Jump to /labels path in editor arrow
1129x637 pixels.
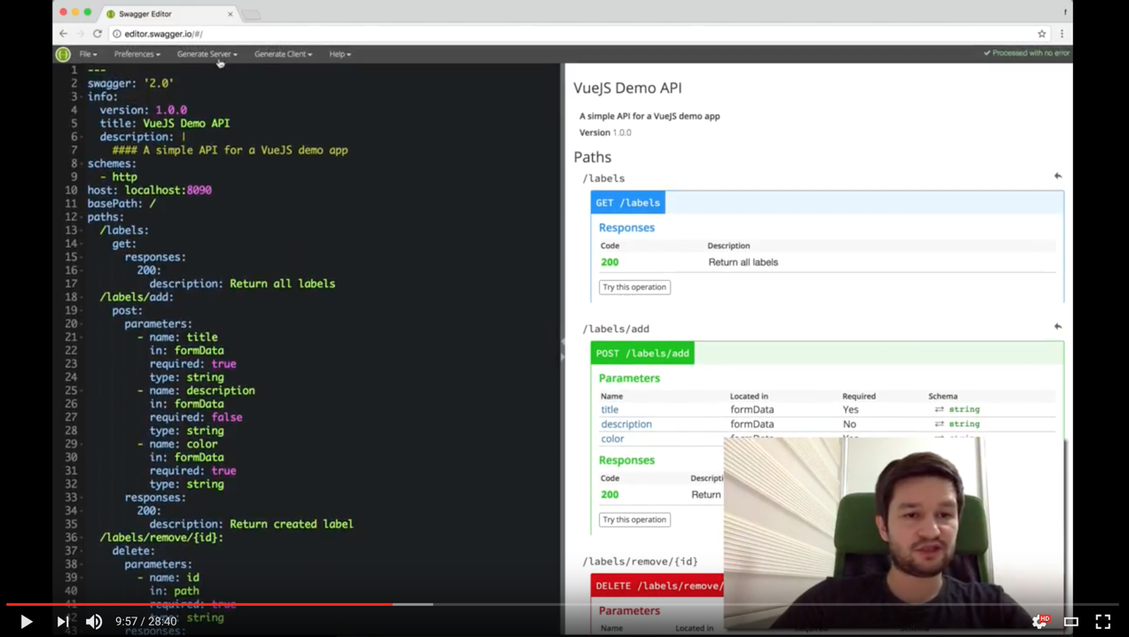pos(1057,176)
